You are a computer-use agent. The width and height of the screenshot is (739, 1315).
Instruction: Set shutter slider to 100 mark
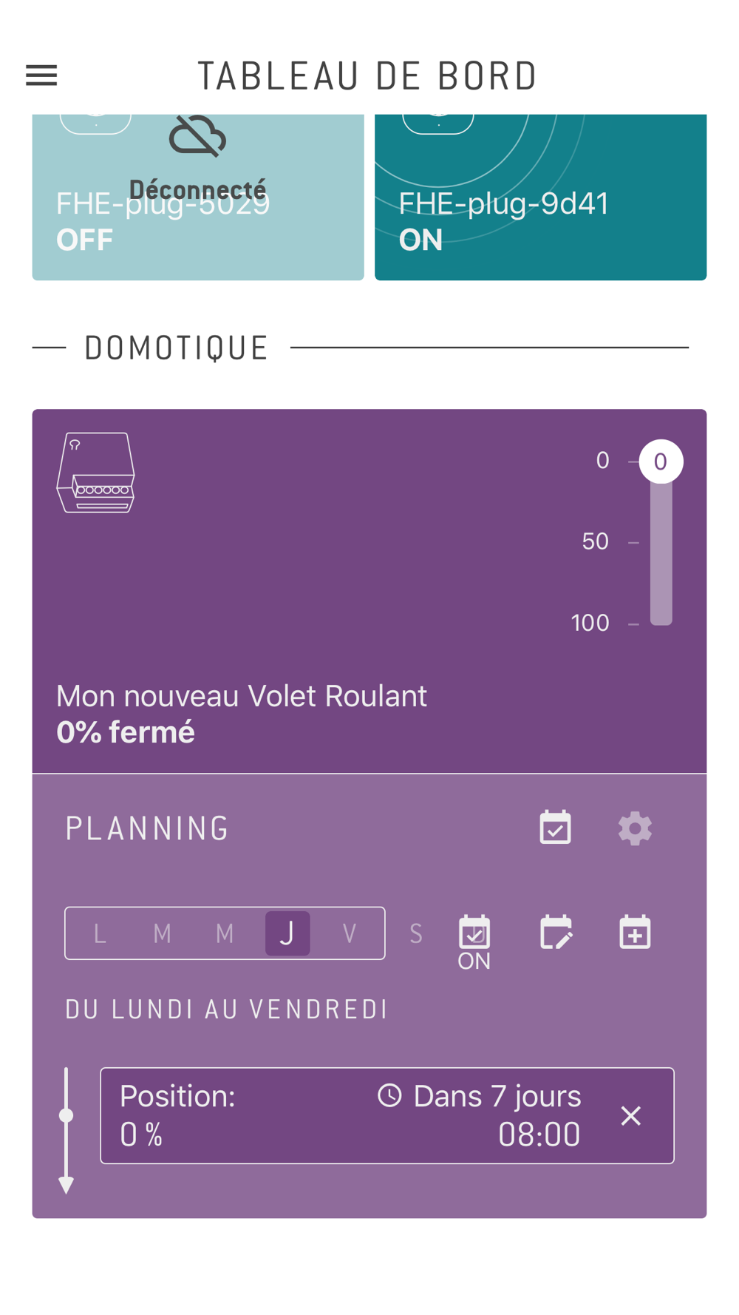[x=661, y=623]
